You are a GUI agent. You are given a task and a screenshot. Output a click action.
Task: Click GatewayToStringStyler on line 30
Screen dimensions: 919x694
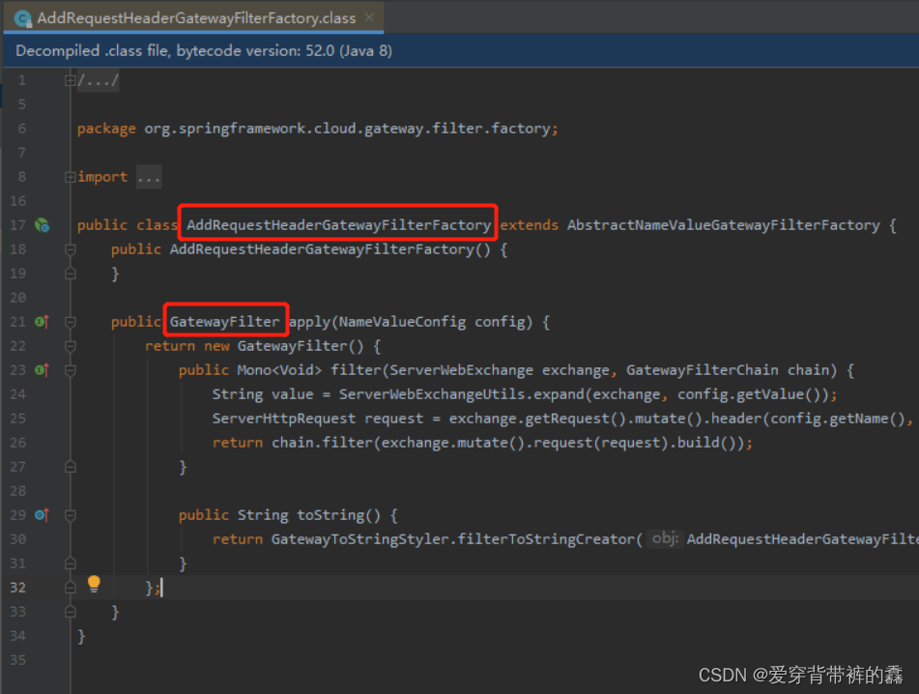click(359, 539)
